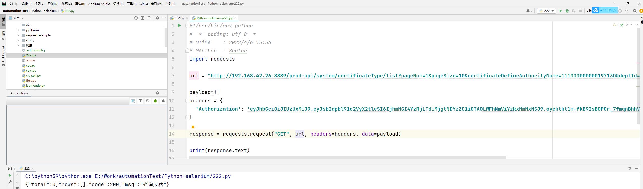Go to the previous highlighted error
The image size is (643, 189).
pyautogui.click(x=631, y=25)
